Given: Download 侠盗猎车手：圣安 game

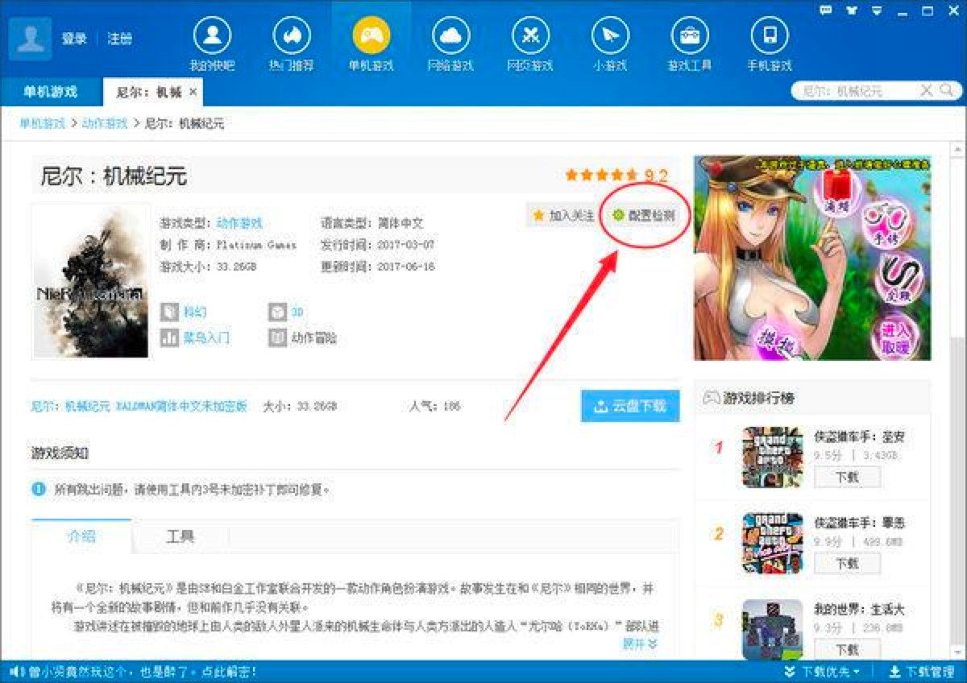Looking at the screenshot, I should click(x=847, y=477).
